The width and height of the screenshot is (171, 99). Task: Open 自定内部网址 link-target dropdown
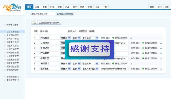point(90,69)
